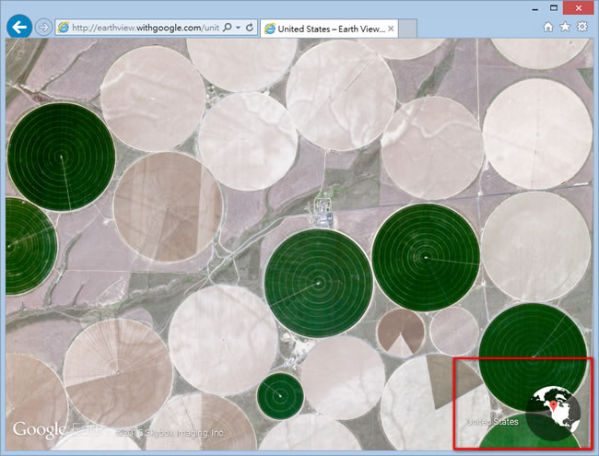Maximize the browser window
599x456 pixels.
click(x=554, y=8)
